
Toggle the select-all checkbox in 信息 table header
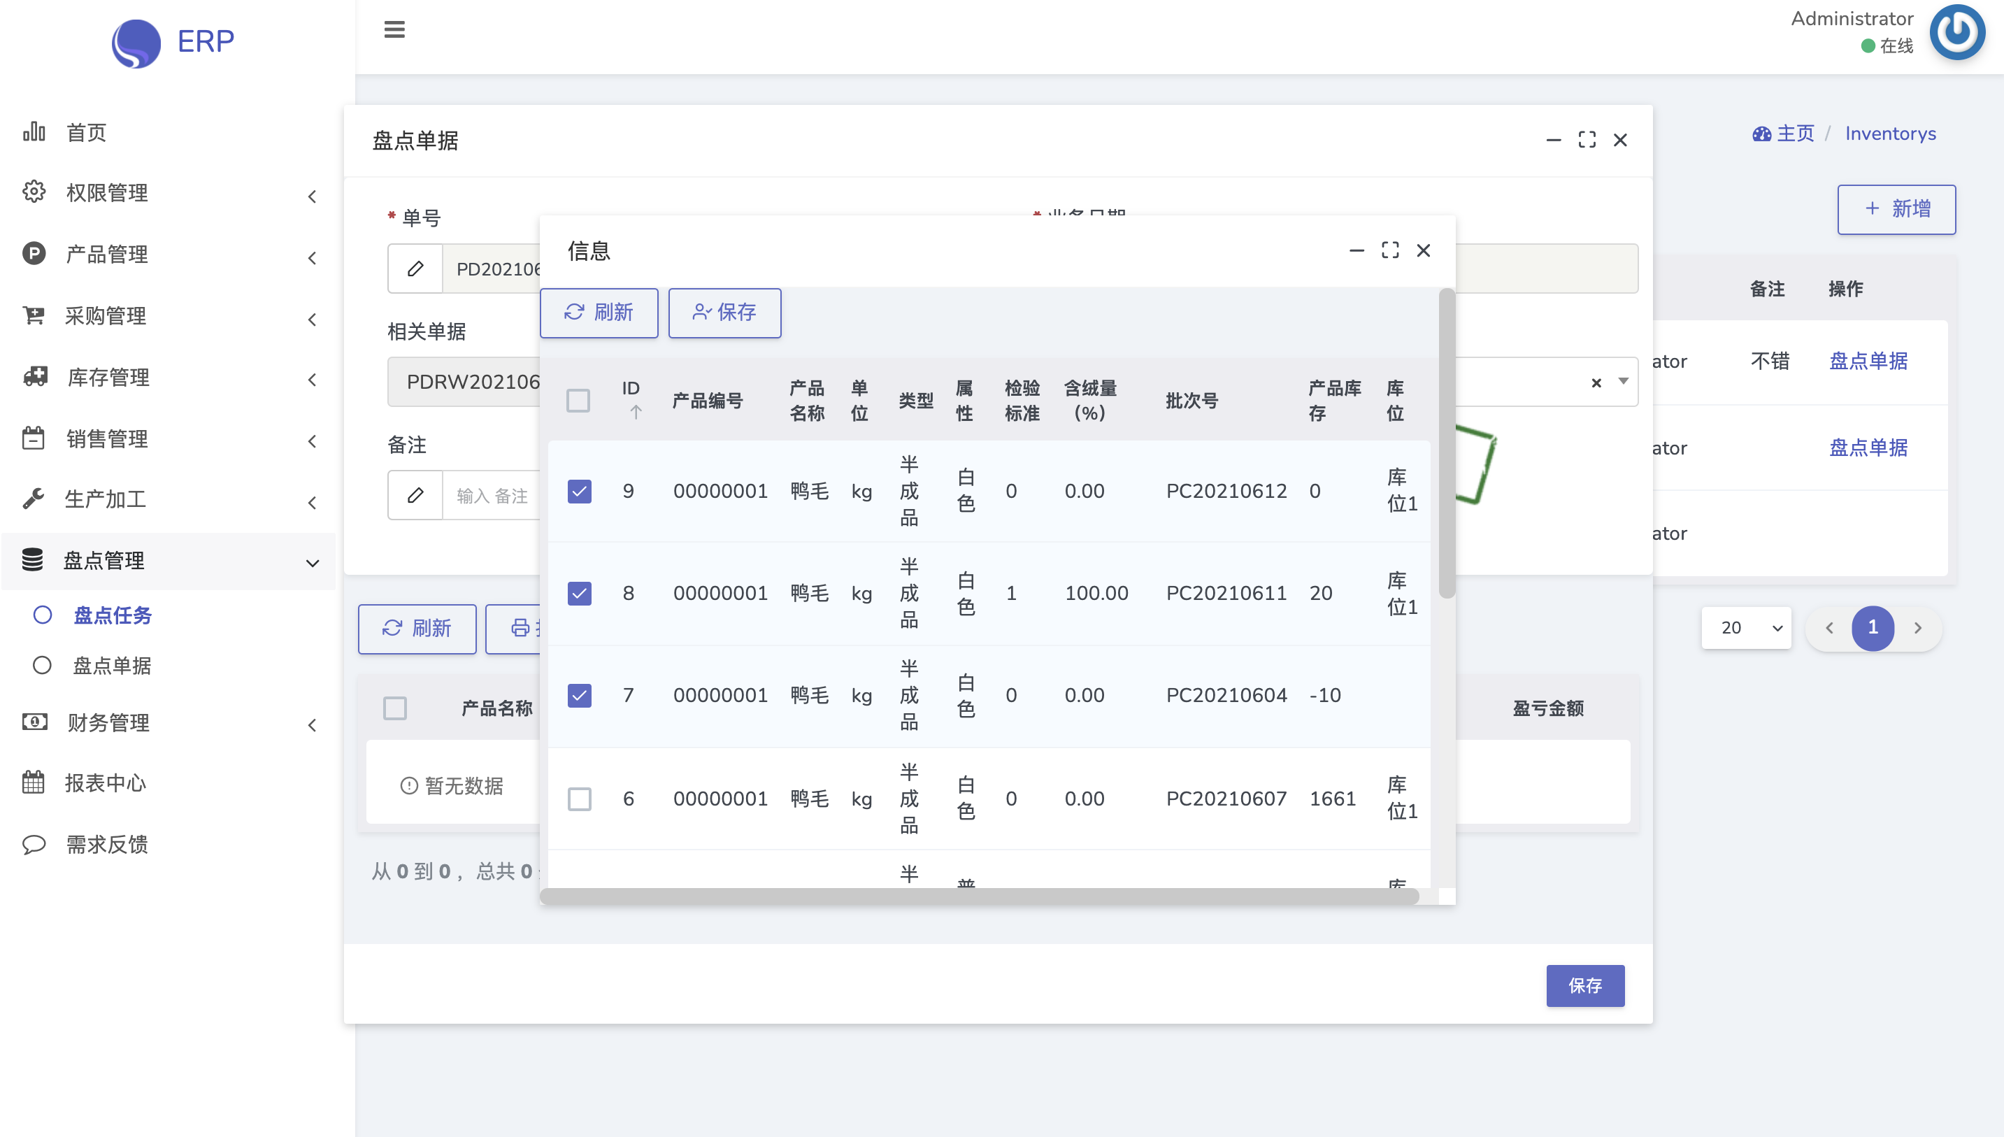(578, 401)
